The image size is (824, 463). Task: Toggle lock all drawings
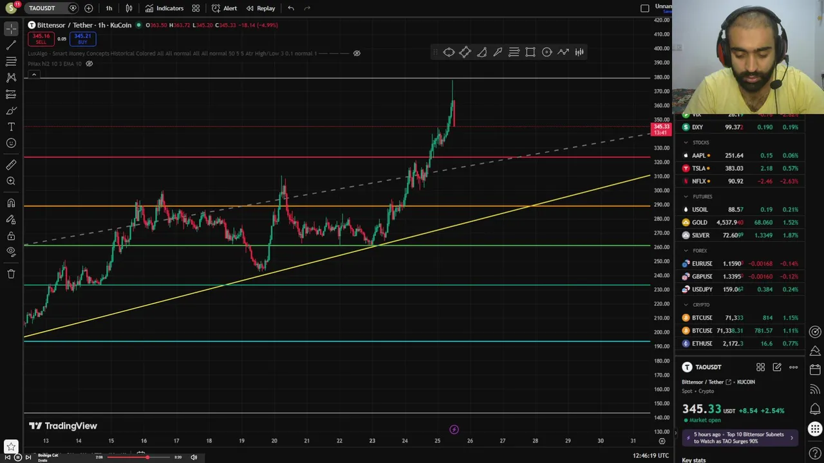[11, 236]
